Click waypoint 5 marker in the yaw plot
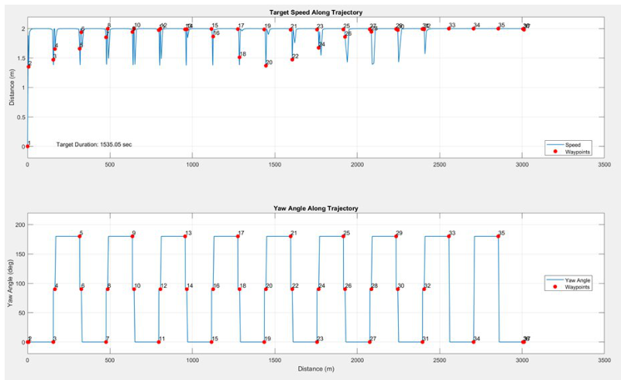This screenshot has height=380, width=621. click(x=79, y=236)
